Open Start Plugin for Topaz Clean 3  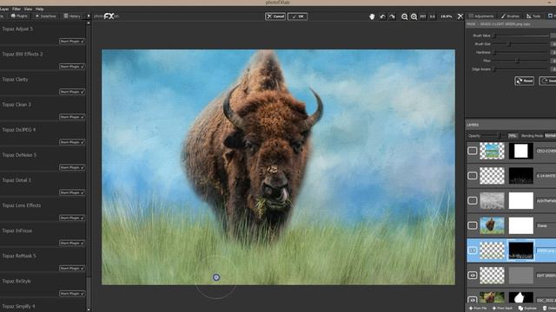click(72, 117)
